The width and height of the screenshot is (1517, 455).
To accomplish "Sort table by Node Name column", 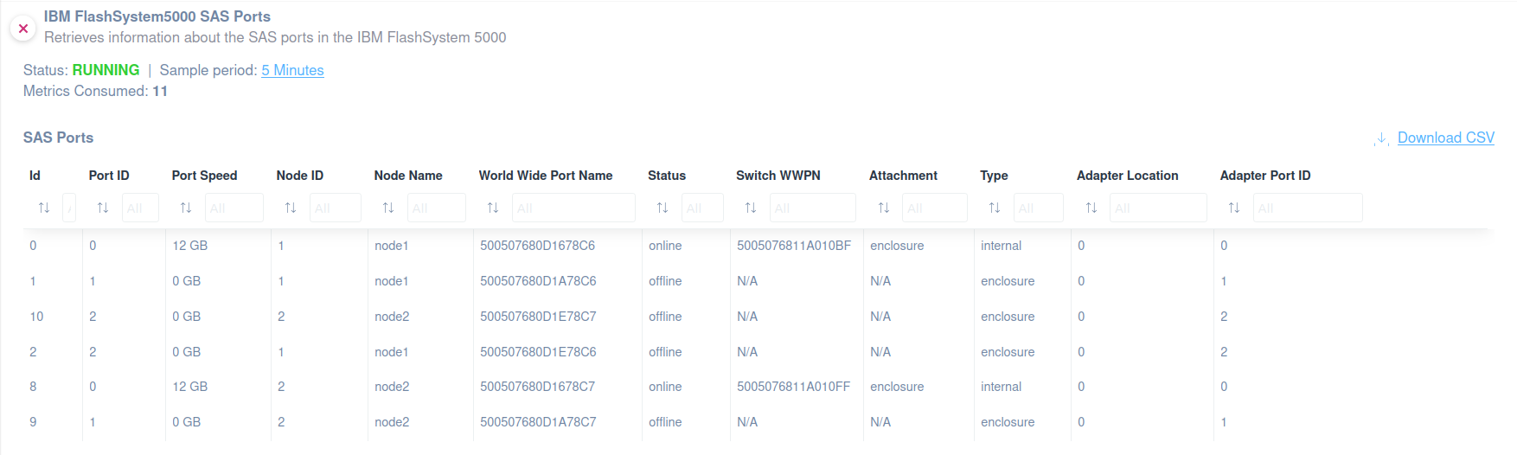I will click(388, 208).
